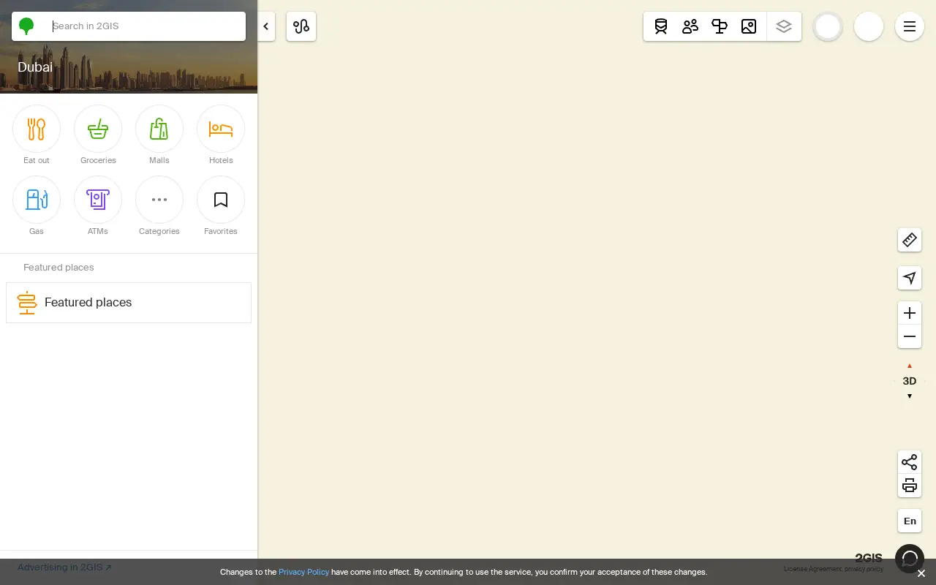Collapse the left sidebar panel
Image resolution: width=936 pixels, height=585 pixels.
pos(266,26)
